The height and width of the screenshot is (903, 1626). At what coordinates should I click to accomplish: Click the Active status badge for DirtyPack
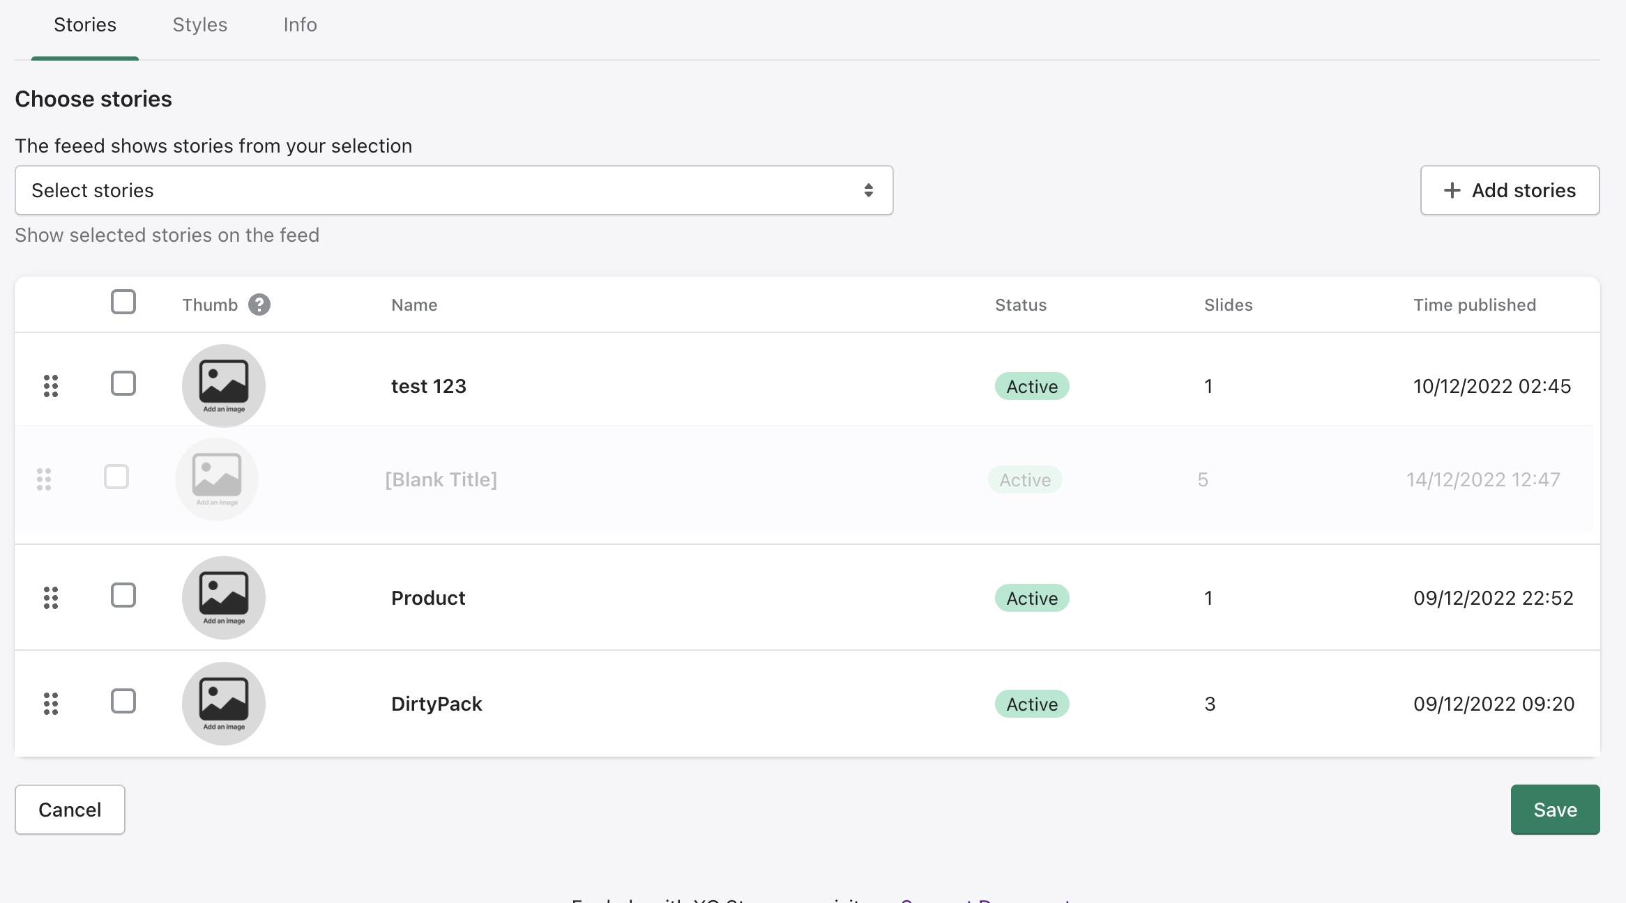click(1032, 704)
